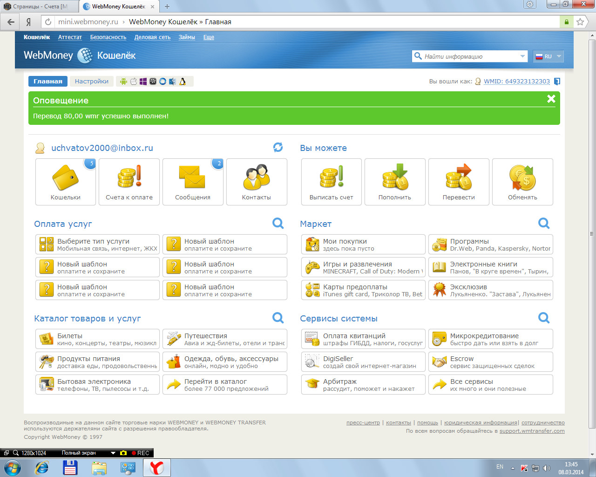Screen dimensions: 596x477
Task: Click the WMID: 649323132303 link
Action: click(x=516, y=82)
